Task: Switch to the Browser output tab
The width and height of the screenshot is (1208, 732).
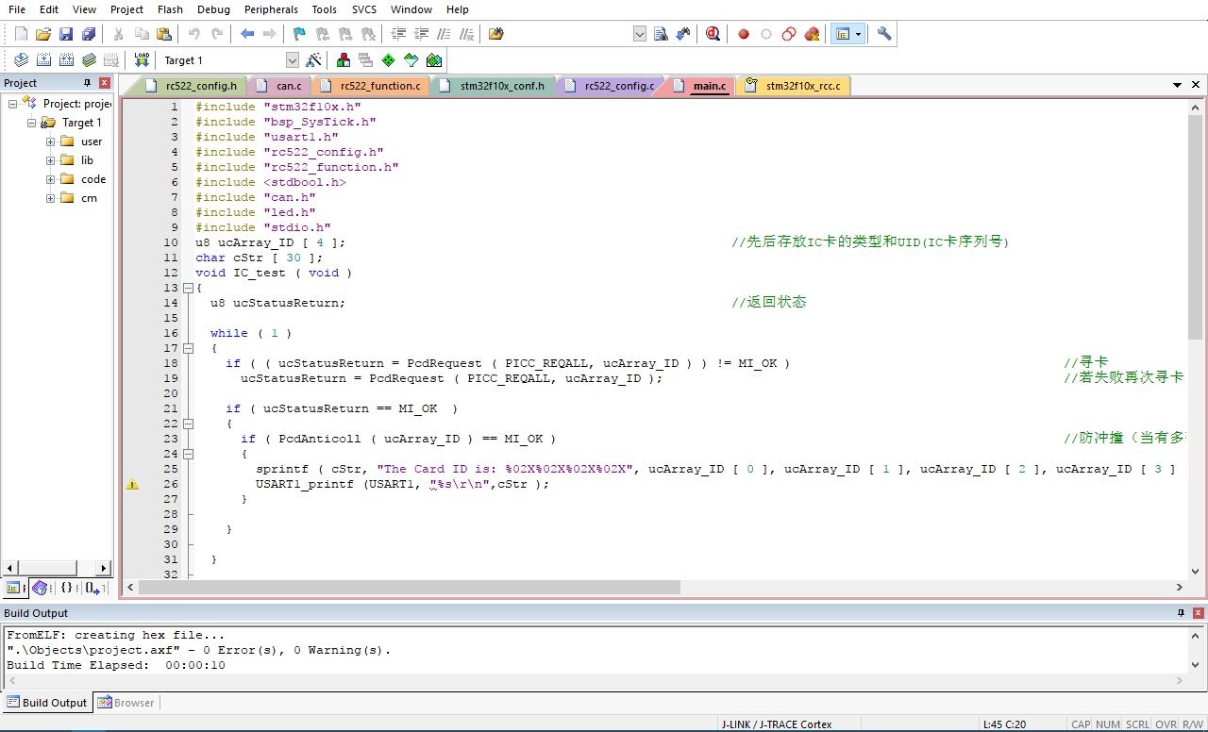Action: pyautogui.click(x=126, y=702)
